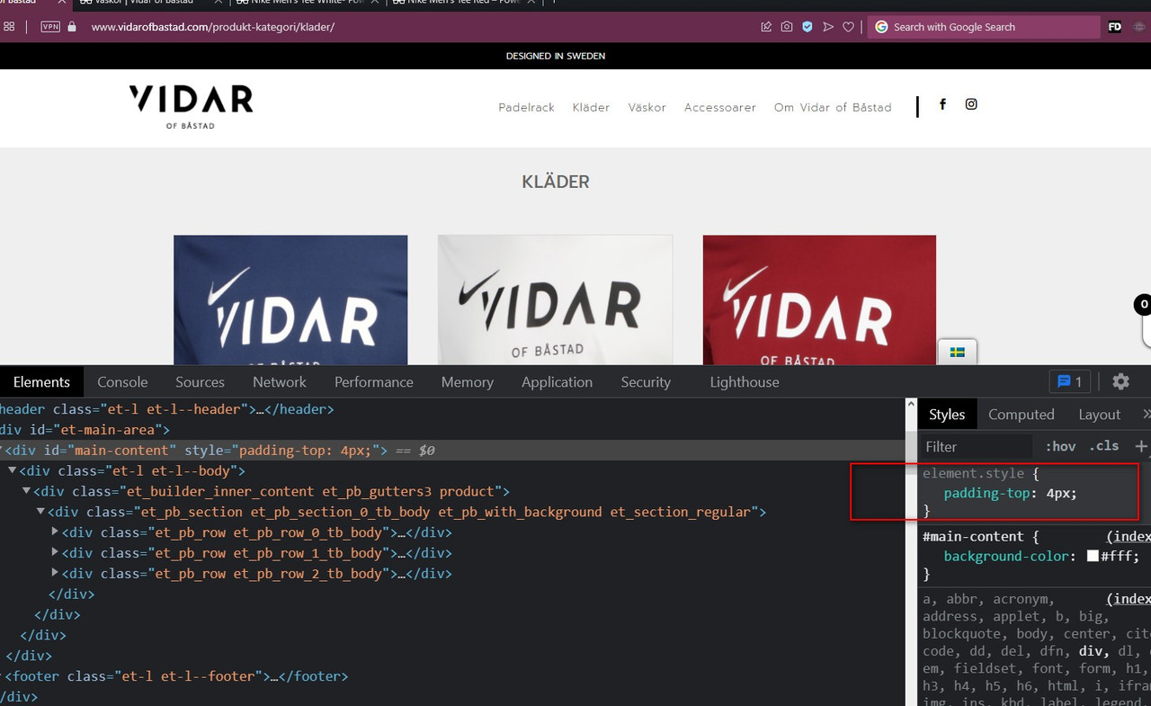
Task: Select the footer et-l--footer element row
Action: pyautogui.click(x=452, y=675)
